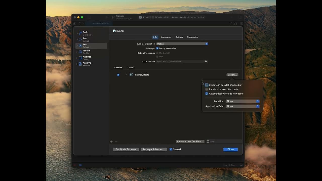Click the Tests column header
This screenshot has height=181, width=322.
(x=131, y=68)
